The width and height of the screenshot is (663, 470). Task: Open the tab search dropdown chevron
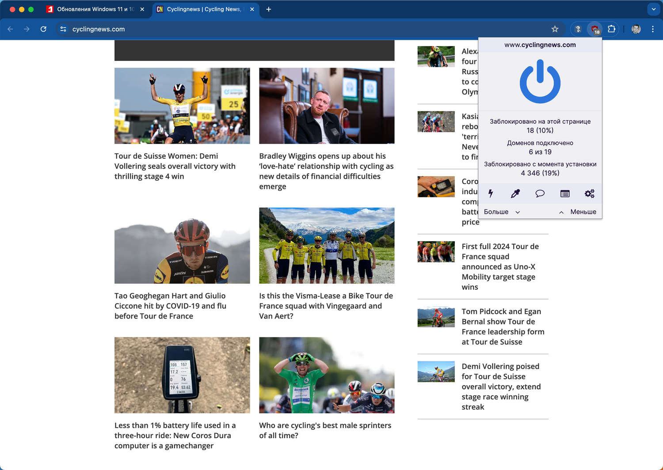[653, 9]
